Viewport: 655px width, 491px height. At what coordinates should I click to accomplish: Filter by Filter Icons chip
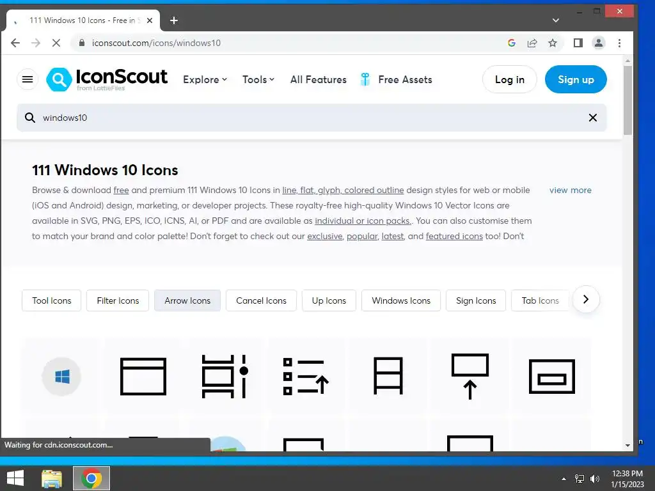[x=118, y=300]
